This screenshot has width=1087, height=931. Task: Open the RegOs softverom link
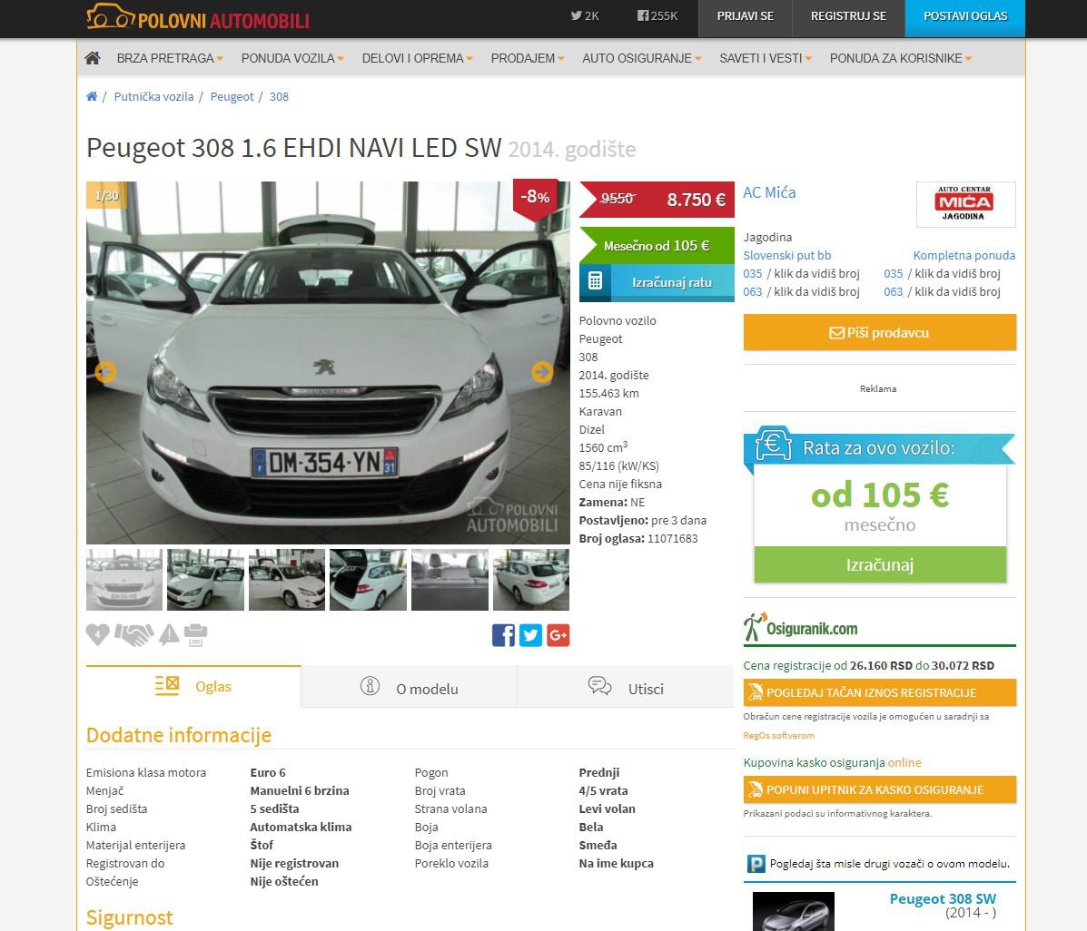coord(778,736)
